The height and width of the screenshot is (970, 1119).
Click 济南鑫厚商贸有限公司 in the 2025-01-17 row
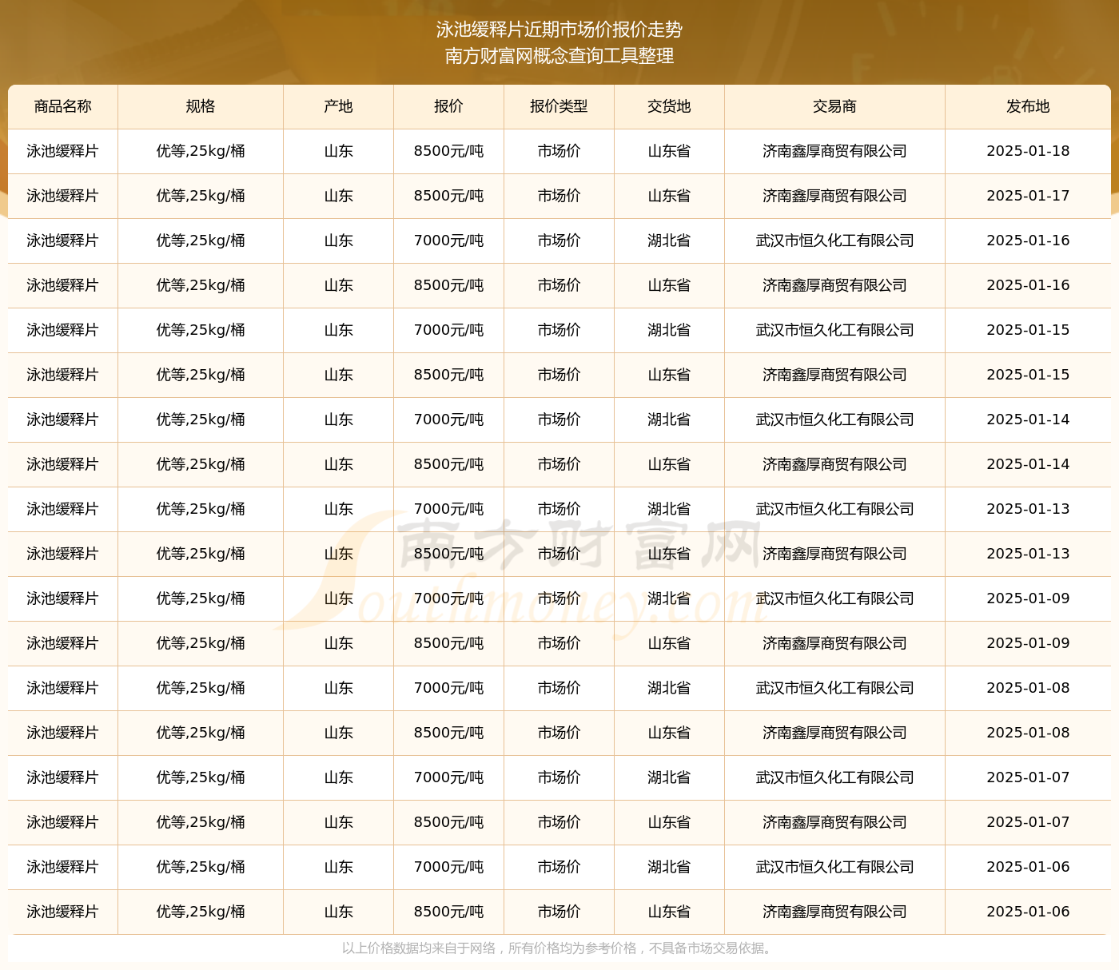(x=834, y=196)
